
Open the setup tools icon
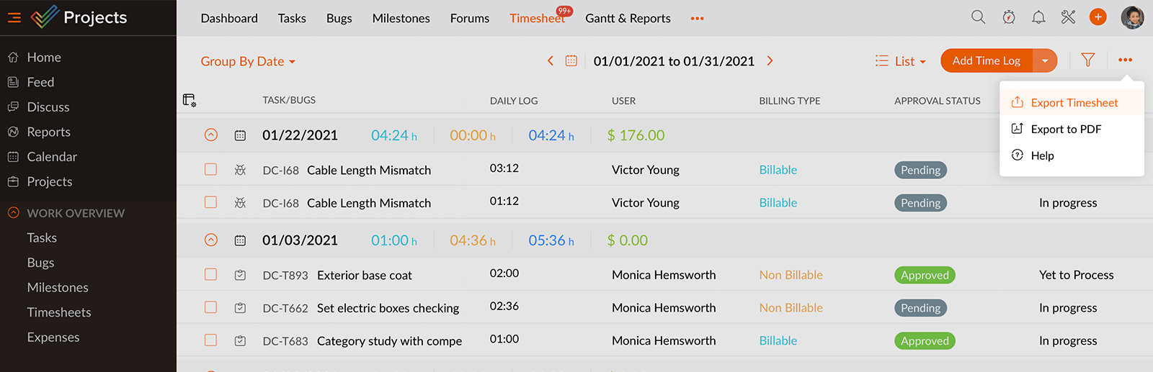[1068, 17]
